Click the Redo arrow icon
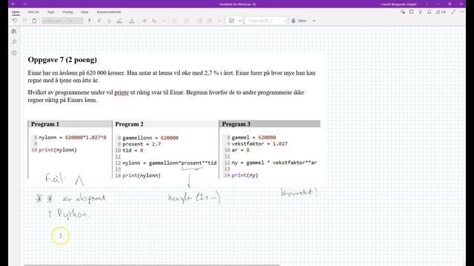The width and height of the screenshot is (474, 266). (24, 21)
